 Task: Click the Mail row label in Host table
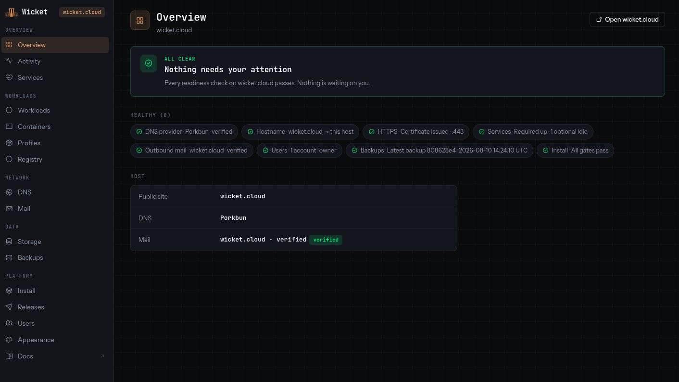pyautogui.click(x=144, y=240)
